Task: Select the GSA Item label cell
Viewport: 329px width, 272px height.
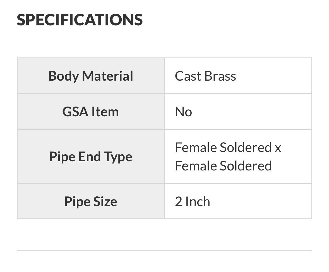Action: click(x=91, y=112)
